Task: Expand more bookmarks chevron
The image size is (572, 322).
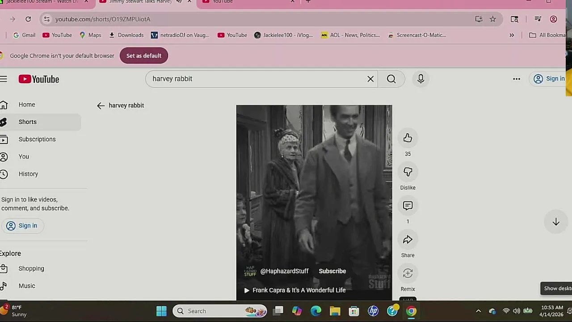Action: (512, 35)
